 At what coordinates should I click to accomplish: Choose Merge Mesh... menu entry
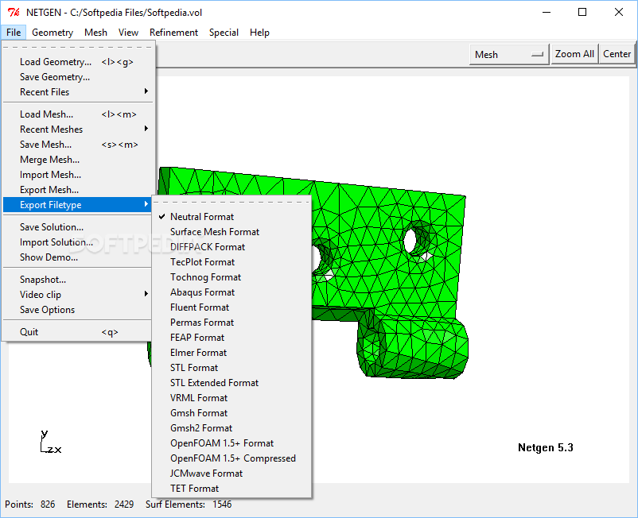(x=78, y=159)
